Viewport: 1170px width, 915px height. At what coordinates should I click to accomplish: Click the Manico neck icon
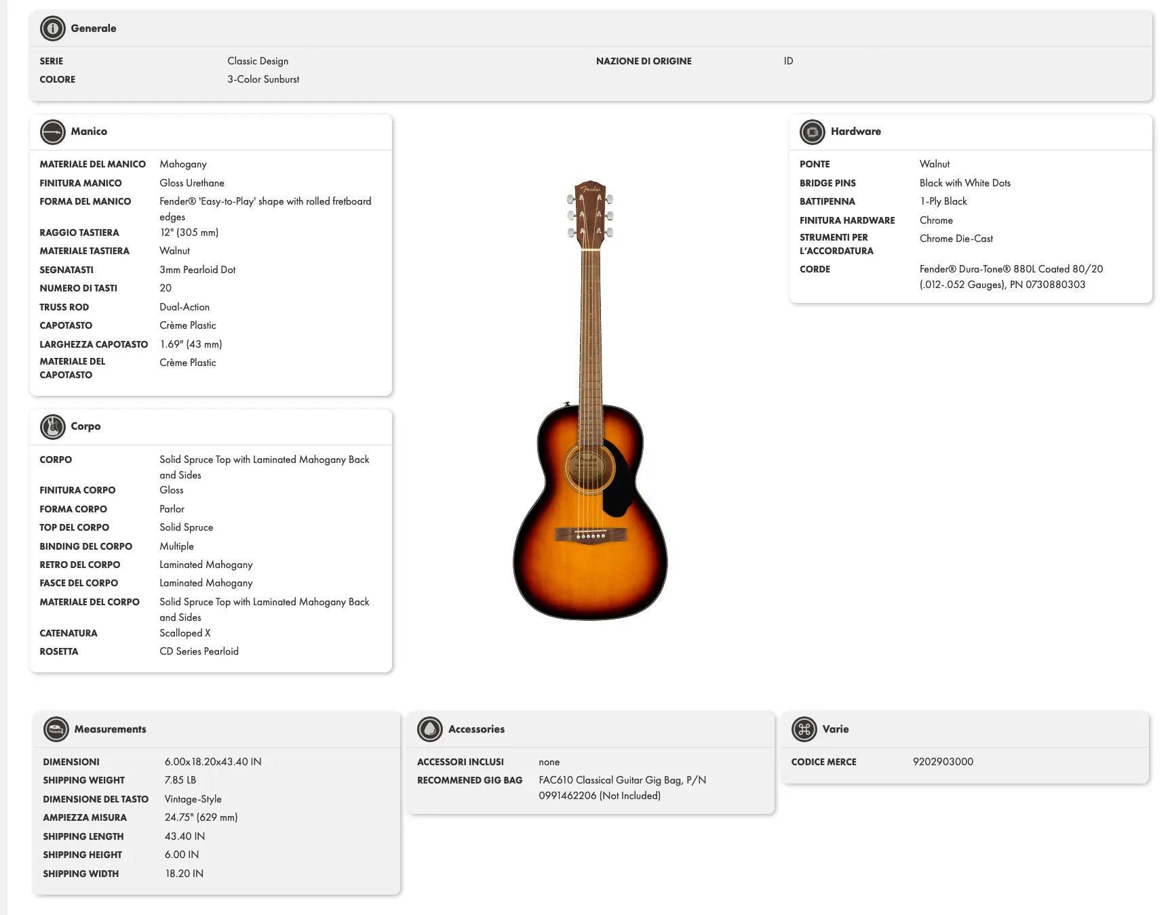(x=53, y=132)
